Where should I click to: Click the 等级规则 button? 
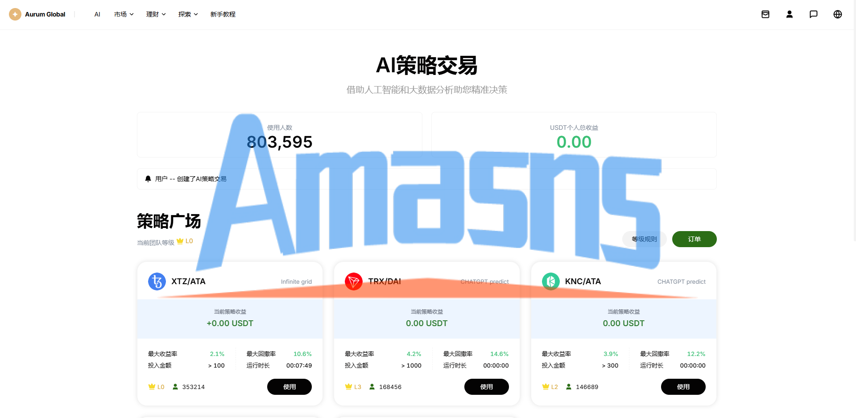(x=645, y=239)
